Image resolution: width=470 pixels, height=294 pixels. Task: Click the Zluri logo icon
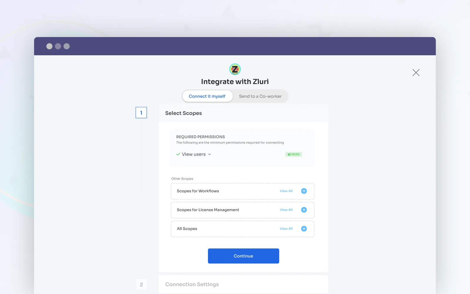pyautogui.click(x=235, y=69)
